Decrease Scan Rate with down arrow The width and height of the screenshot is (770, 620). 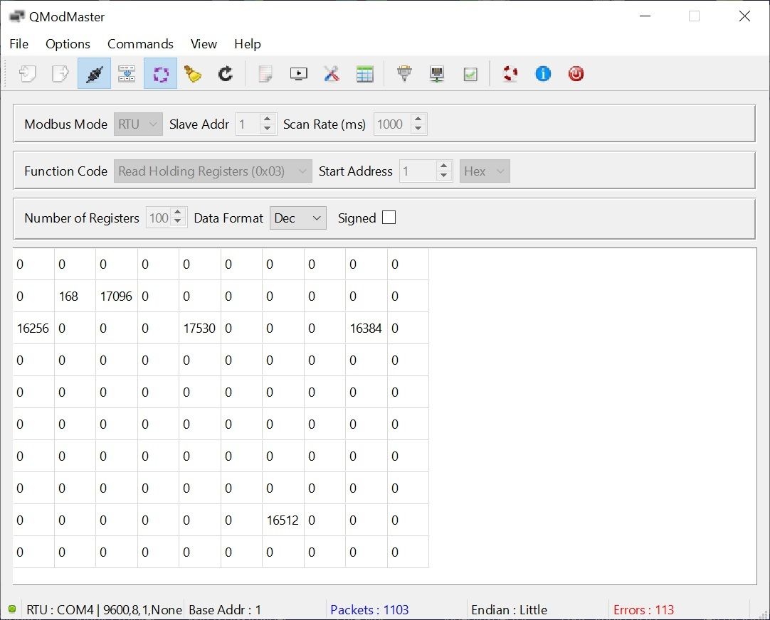point(418,129)
